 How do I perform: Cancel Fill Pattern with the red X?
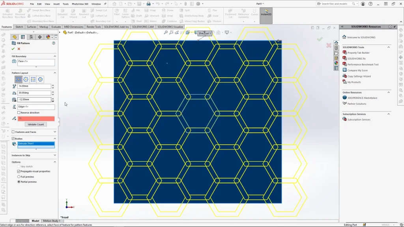19,49
